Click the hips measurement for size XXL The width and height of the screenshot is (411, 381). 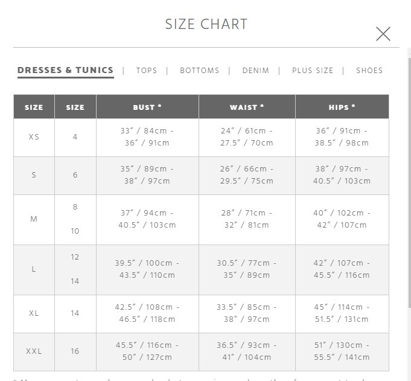point(342,351)
